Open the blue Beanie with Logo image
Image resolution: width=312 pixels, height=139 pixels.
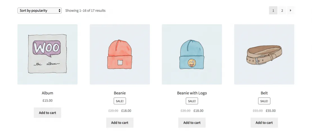tap(192, 54)
